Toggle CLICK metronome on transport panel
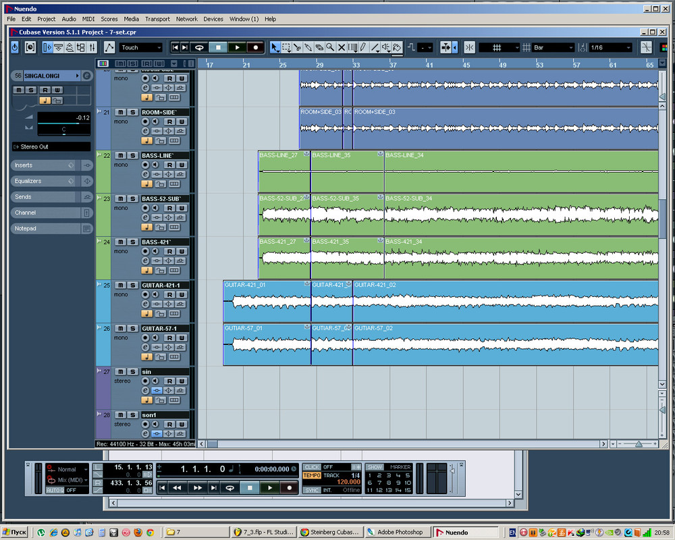 click(312, 467)
